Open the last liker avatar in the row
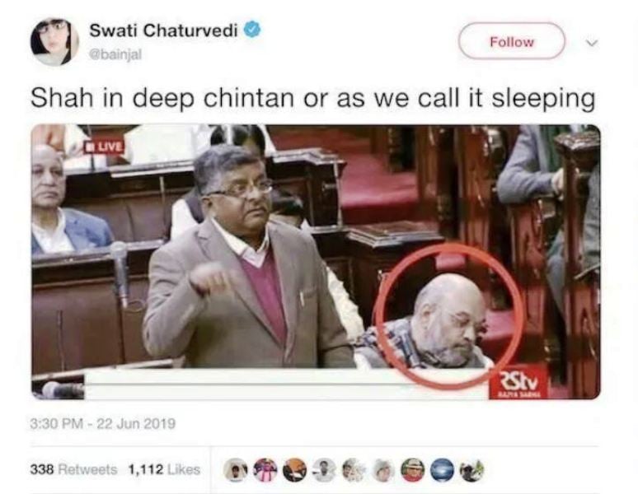 click(471, 470)
